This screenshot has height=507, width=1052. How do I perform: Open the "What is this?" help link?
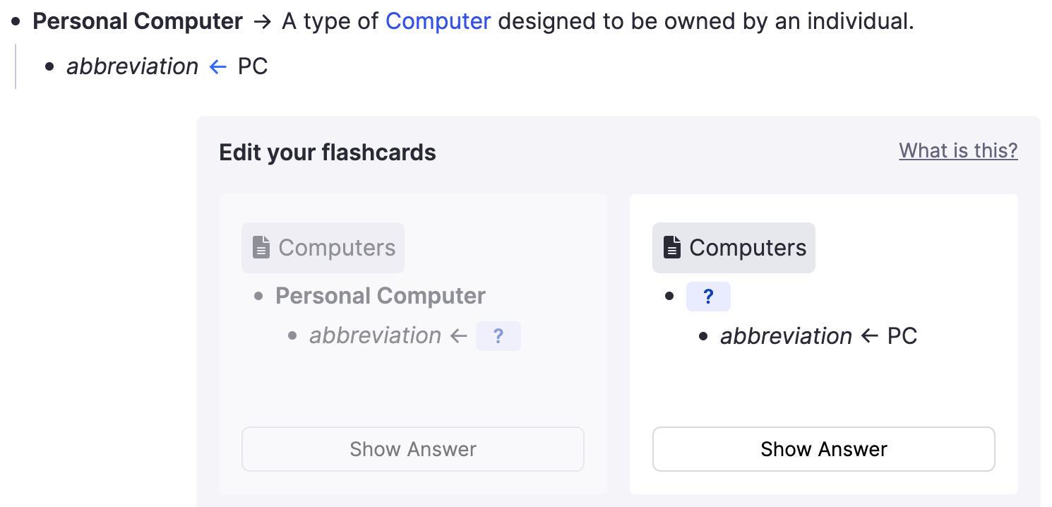click(958, 150)
